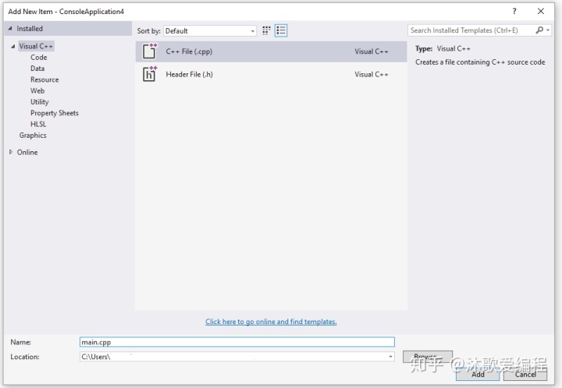Click the search magnifier icon
The width and height of the screenshot is (562, 388).
pyautogui.click(x=539, y=30)
